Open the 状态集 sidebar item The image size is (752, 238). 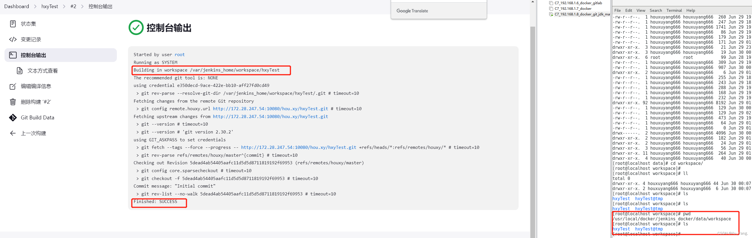coord(61,24)
